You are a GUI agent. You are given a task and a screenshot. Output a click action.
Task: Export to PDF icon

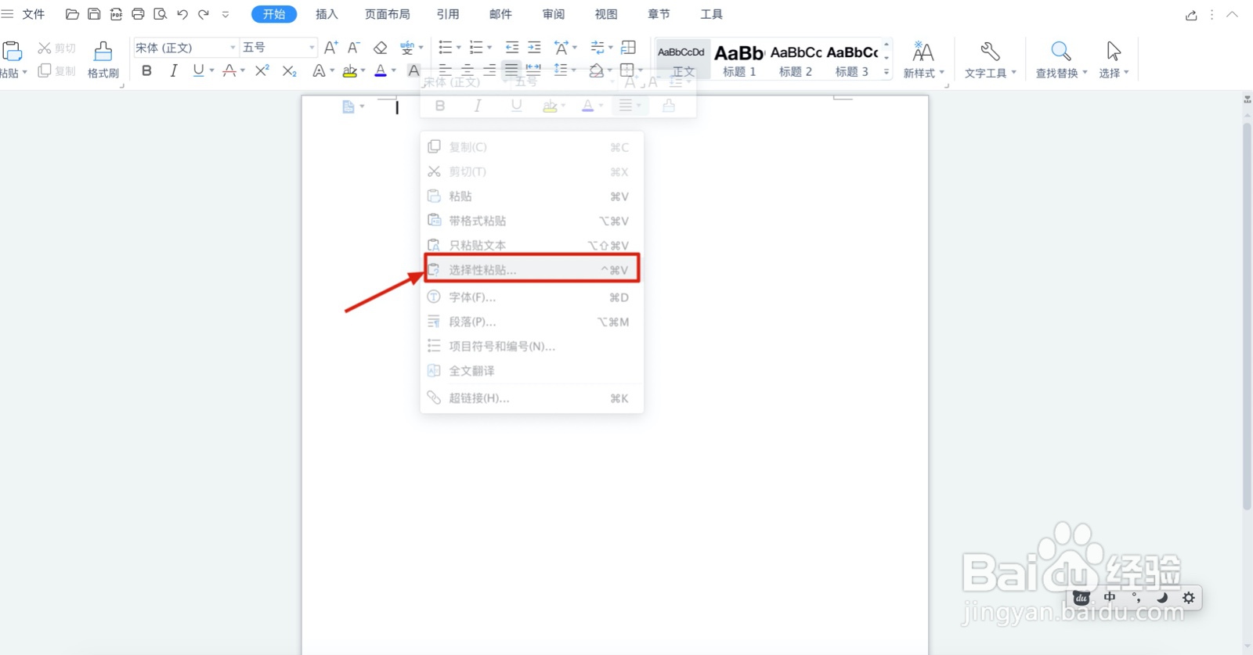click(x=116, y=14)
